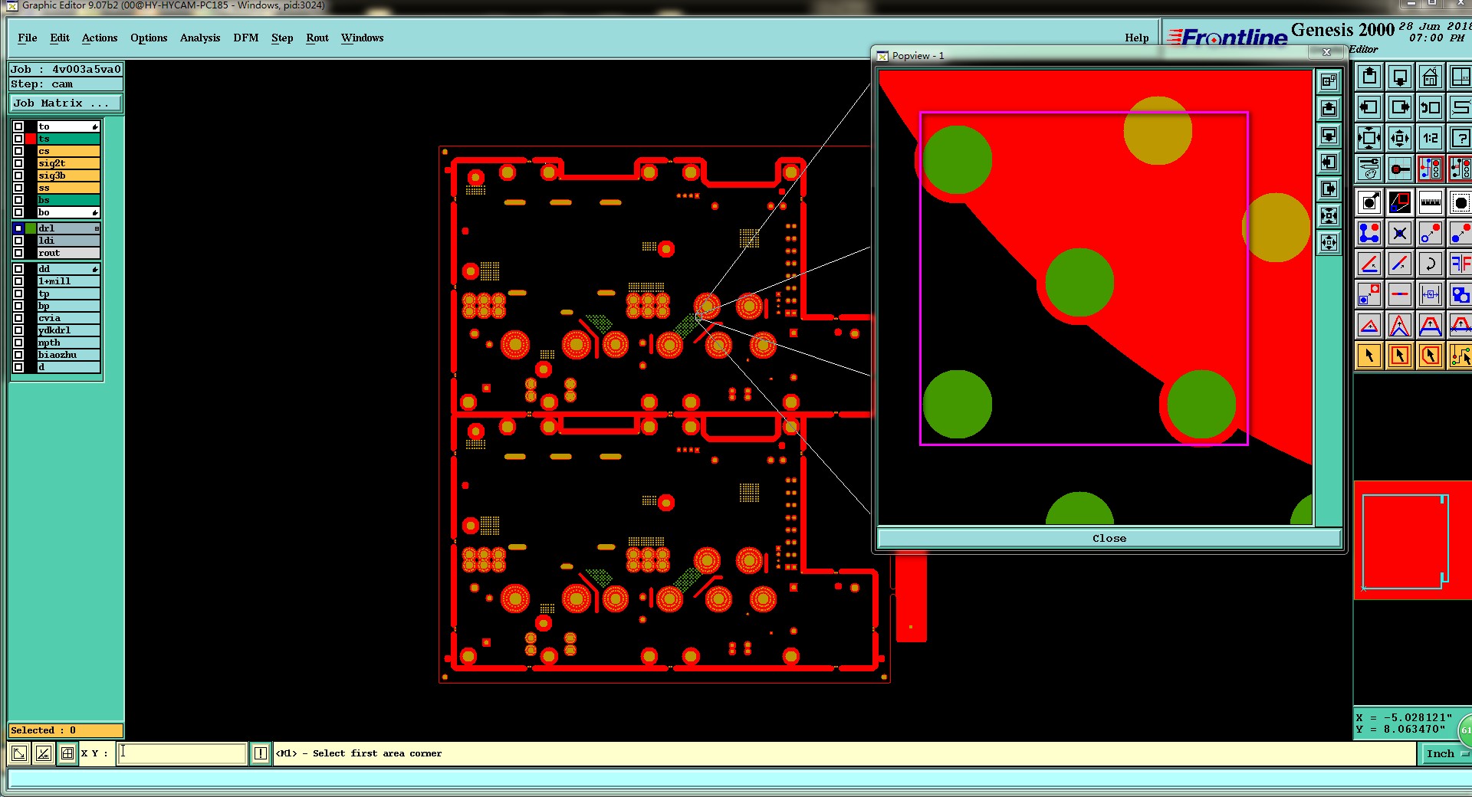Screen dimensions: 1472x797
Task: Expand the drl layer plus marker
Action: [x=97, y=228]
